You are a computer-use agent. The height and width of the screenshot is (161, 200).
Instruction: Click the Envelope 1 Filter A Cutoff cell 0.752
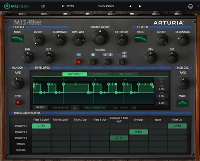41,126
